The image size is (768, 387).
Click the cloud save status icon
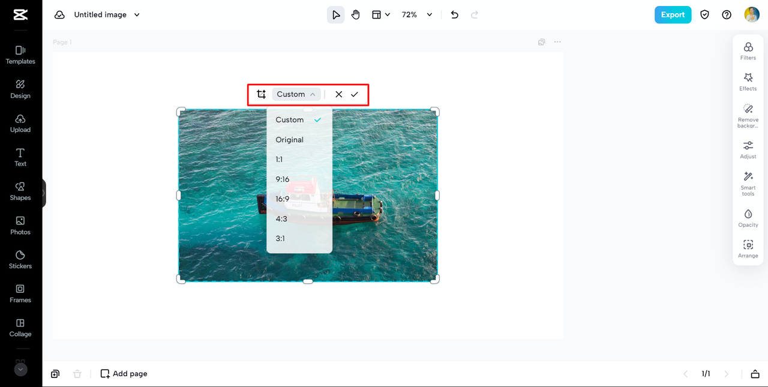[x=59, y=15]
